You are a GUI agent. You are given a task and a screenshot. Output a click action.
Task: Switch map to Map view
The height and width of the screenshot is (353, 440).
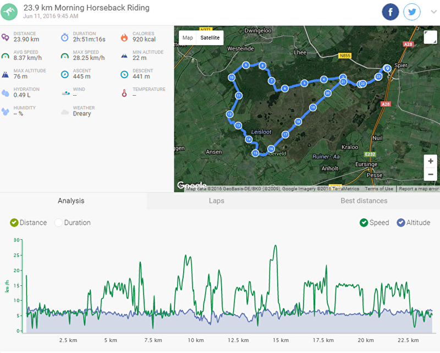188,37
